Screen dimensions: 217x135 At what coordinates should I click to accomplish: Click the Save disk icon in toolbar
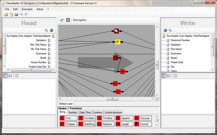pyautogui.click(x=16, y=15)
